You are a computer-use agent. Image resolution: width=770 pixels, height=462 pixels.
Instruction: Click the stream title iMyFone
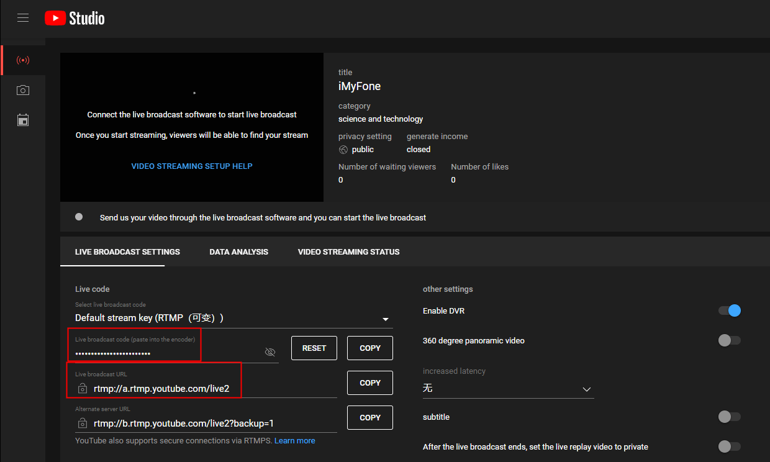click(x=360, y=86)
